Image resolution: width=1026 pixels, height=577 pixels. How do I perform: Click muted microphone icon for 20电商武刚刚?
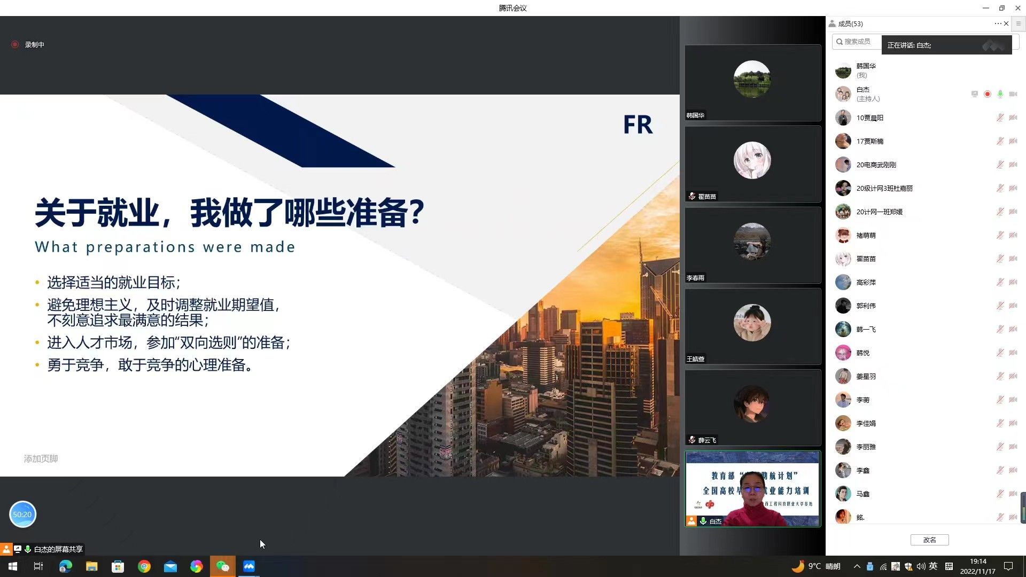pyautogui.click(x=1000, y=165)
